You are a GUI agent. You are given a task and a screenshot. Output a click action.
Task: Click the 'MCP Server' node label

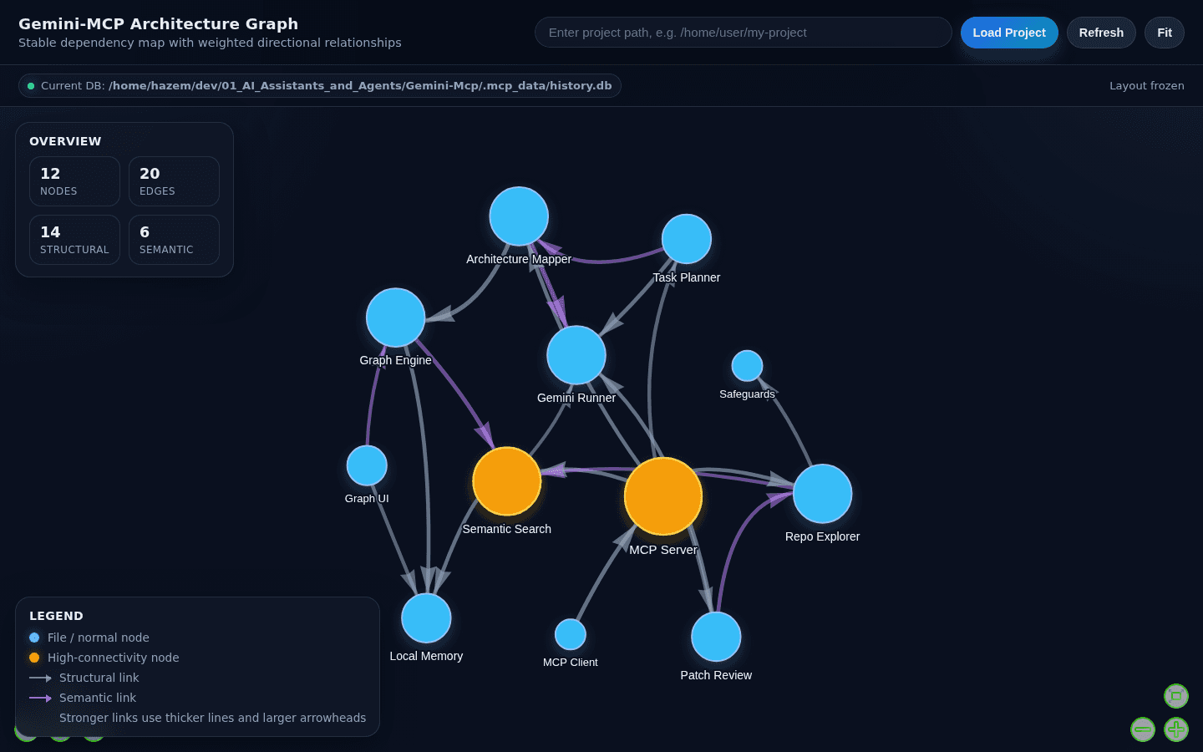point(663,550)
